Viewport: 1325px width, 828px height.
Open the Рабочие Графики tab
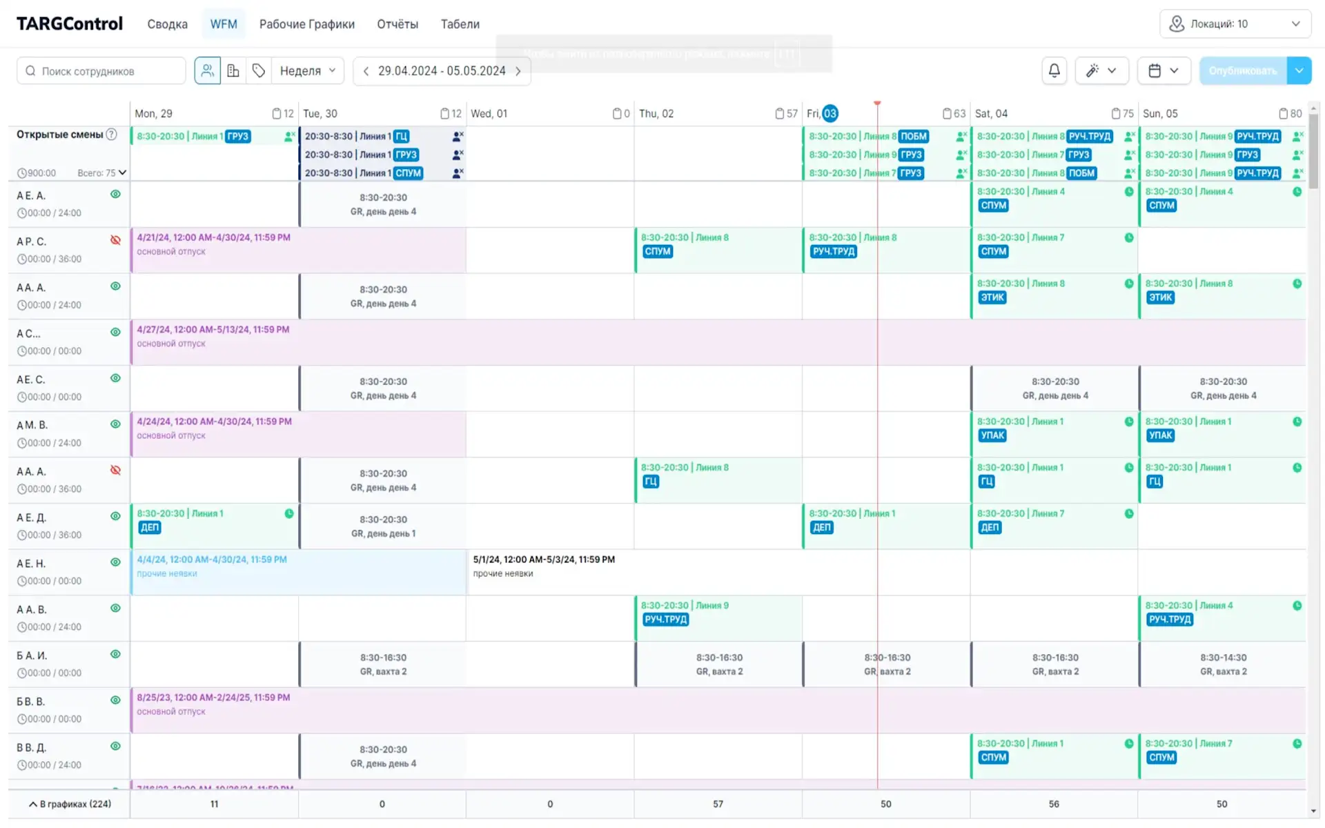pos(306,24)
